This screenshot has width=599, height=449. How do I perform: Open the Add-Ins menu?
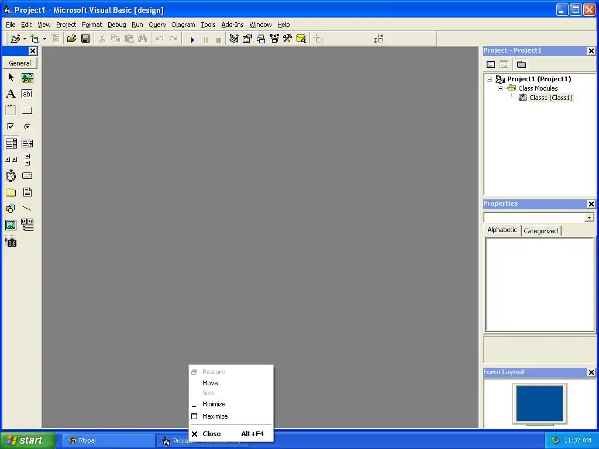(232, 25)
